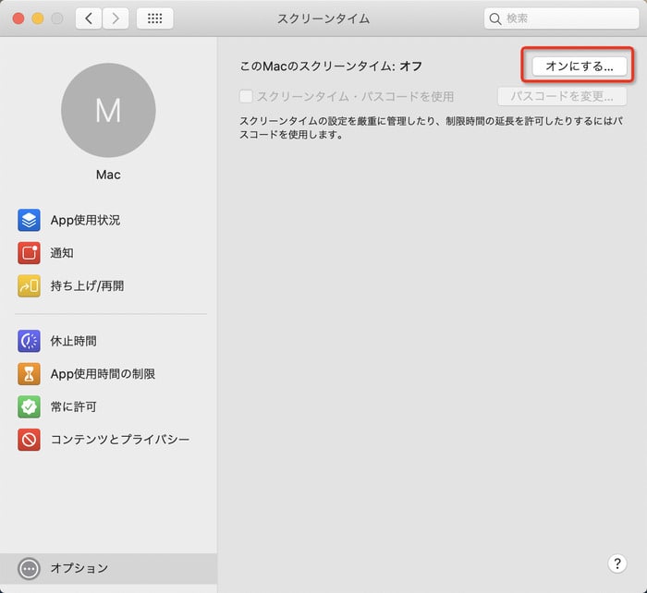Click the red コンテンツとプライバシー icon

(x=29, y=440)
